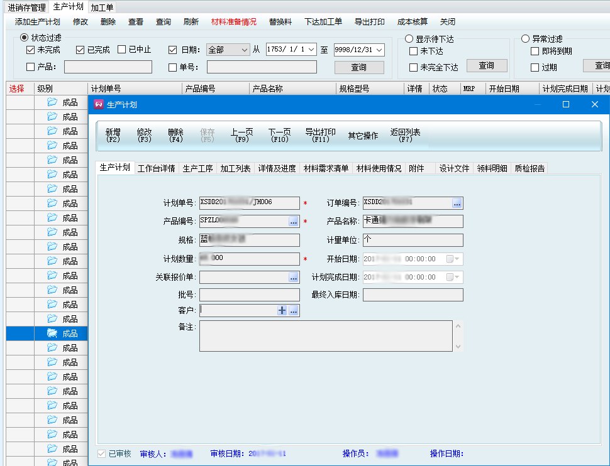The width and height of the screenshot is (610, 466).
Task: Open the 领料明细 tab
Action: pyautogui.click(x=492, y=168)
